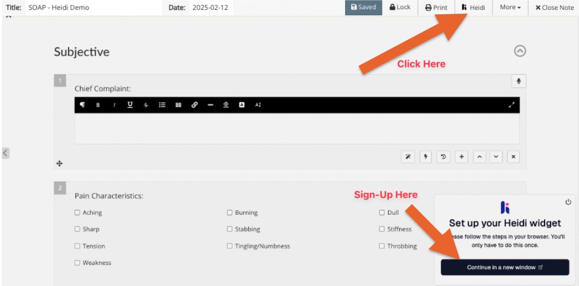
Task: Check the Tingling/Numbness checkbox
Action: [x=230, y=246]
